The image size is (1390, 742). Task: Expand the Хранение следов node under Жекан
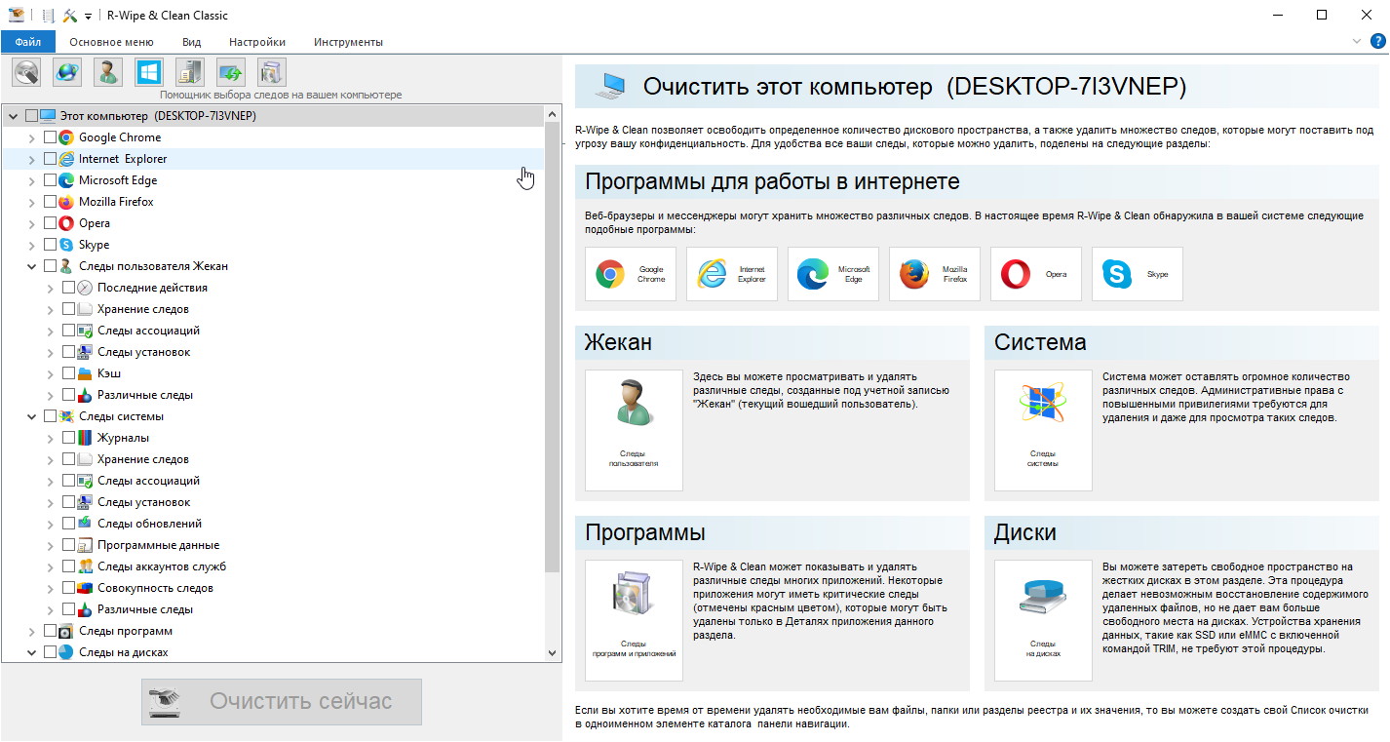click(51, 309)
